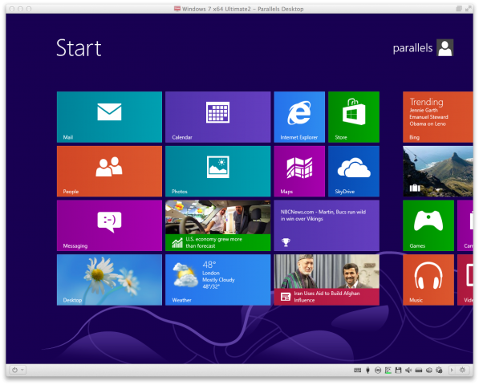This screenshot has width=479, height=385.
Task: Open the Photos tile
Action: tap(217, 172)
